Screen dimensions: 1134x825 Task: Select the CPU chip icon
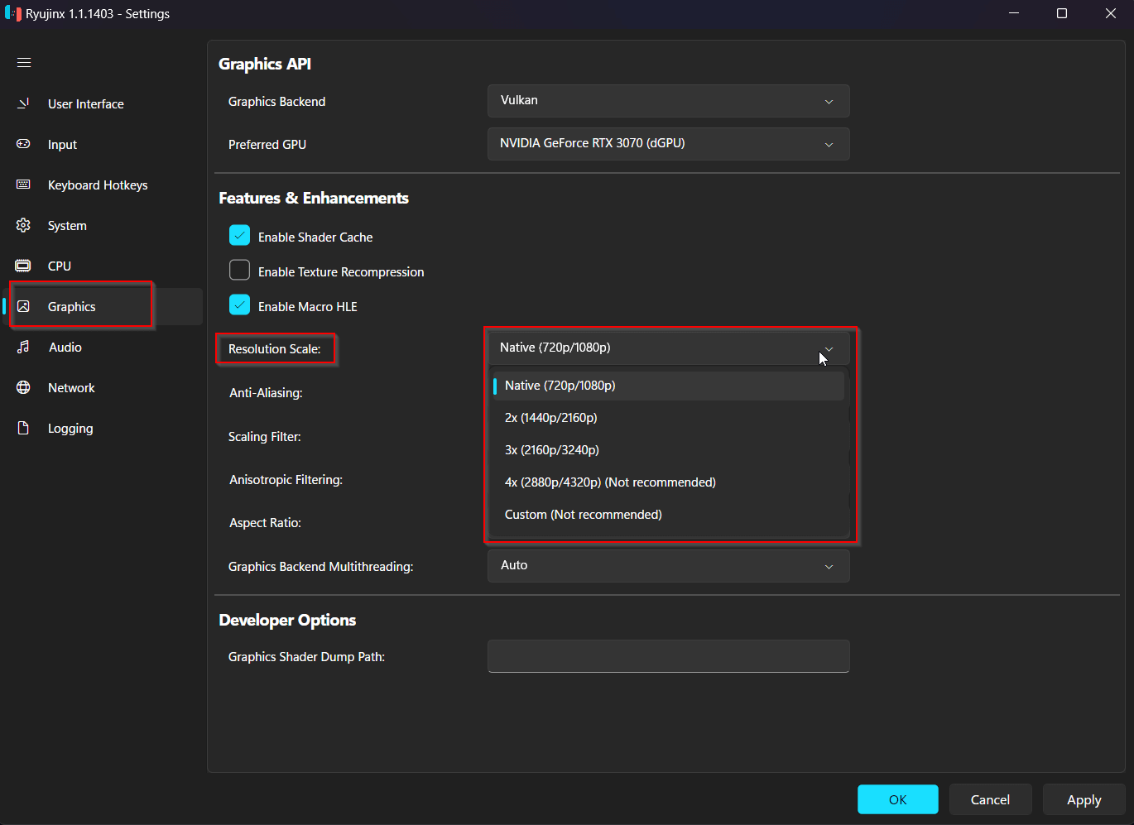(x=24, y=266)
